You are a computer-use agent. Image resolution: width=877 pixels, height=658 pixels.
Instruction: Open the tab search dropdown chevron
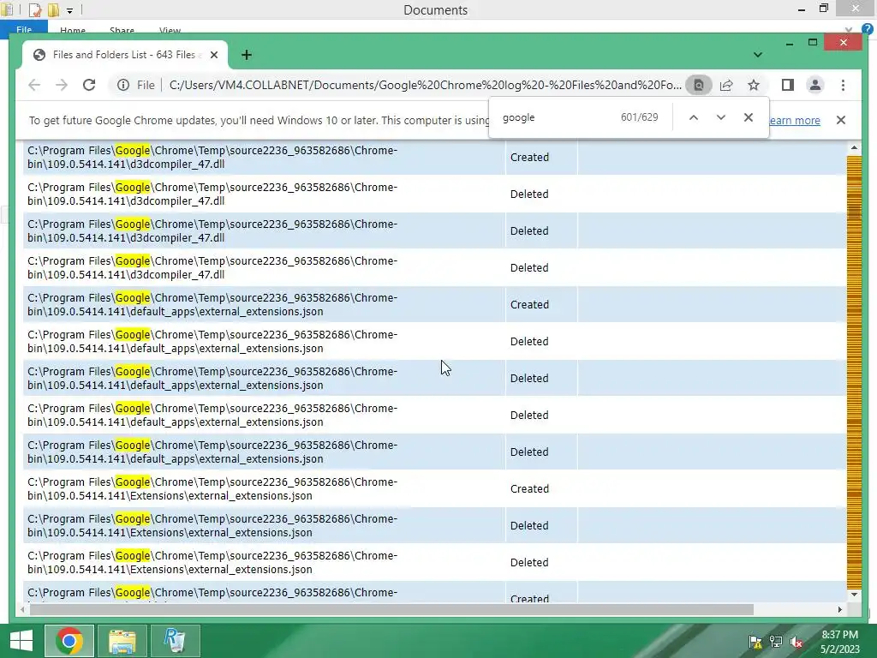coord(757,55)
